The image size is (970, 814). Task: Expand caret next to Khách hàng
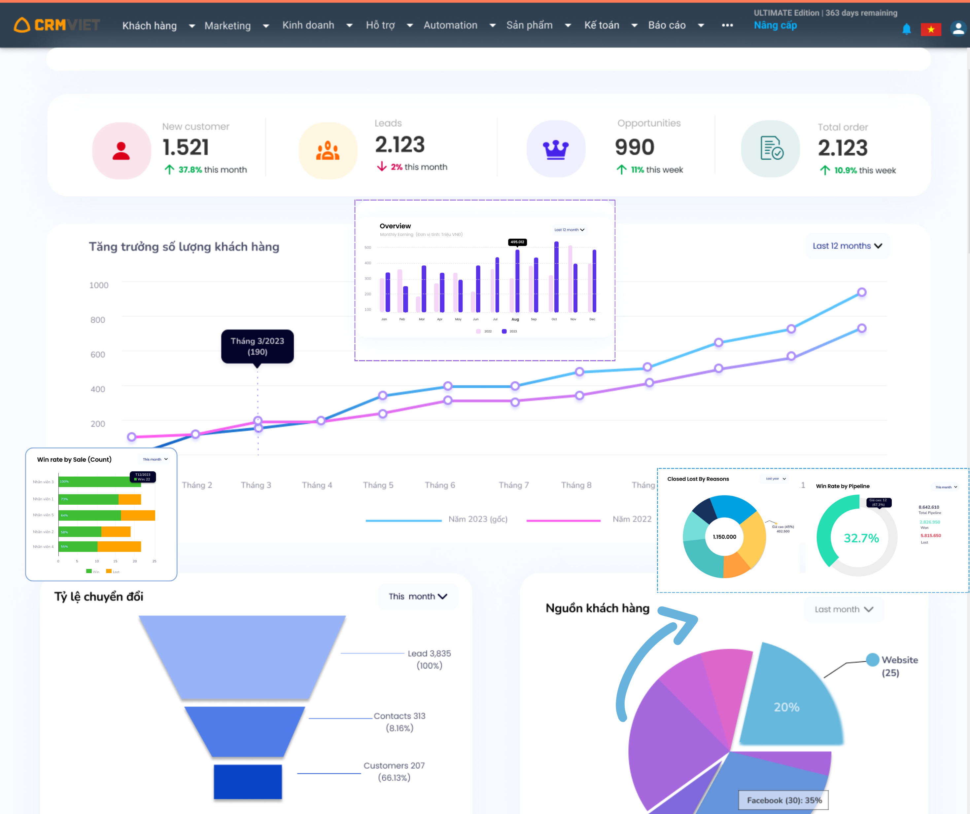pyautogui.click(x=192, y=26)
